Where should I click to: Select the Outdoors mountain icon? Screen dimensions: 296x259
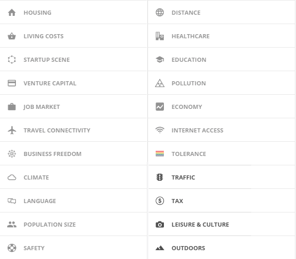pyautogui.click(x=160, y=248)
